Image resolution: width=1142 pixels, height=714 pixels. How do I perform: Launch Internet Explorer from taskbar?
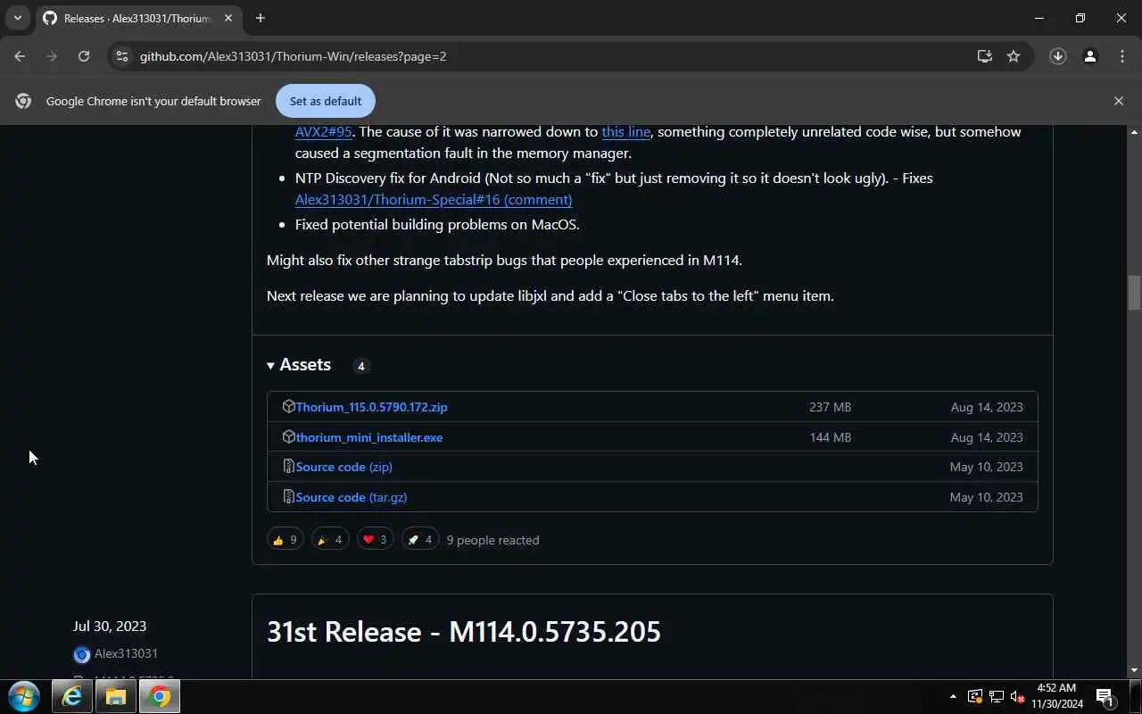tap(71, 696)
